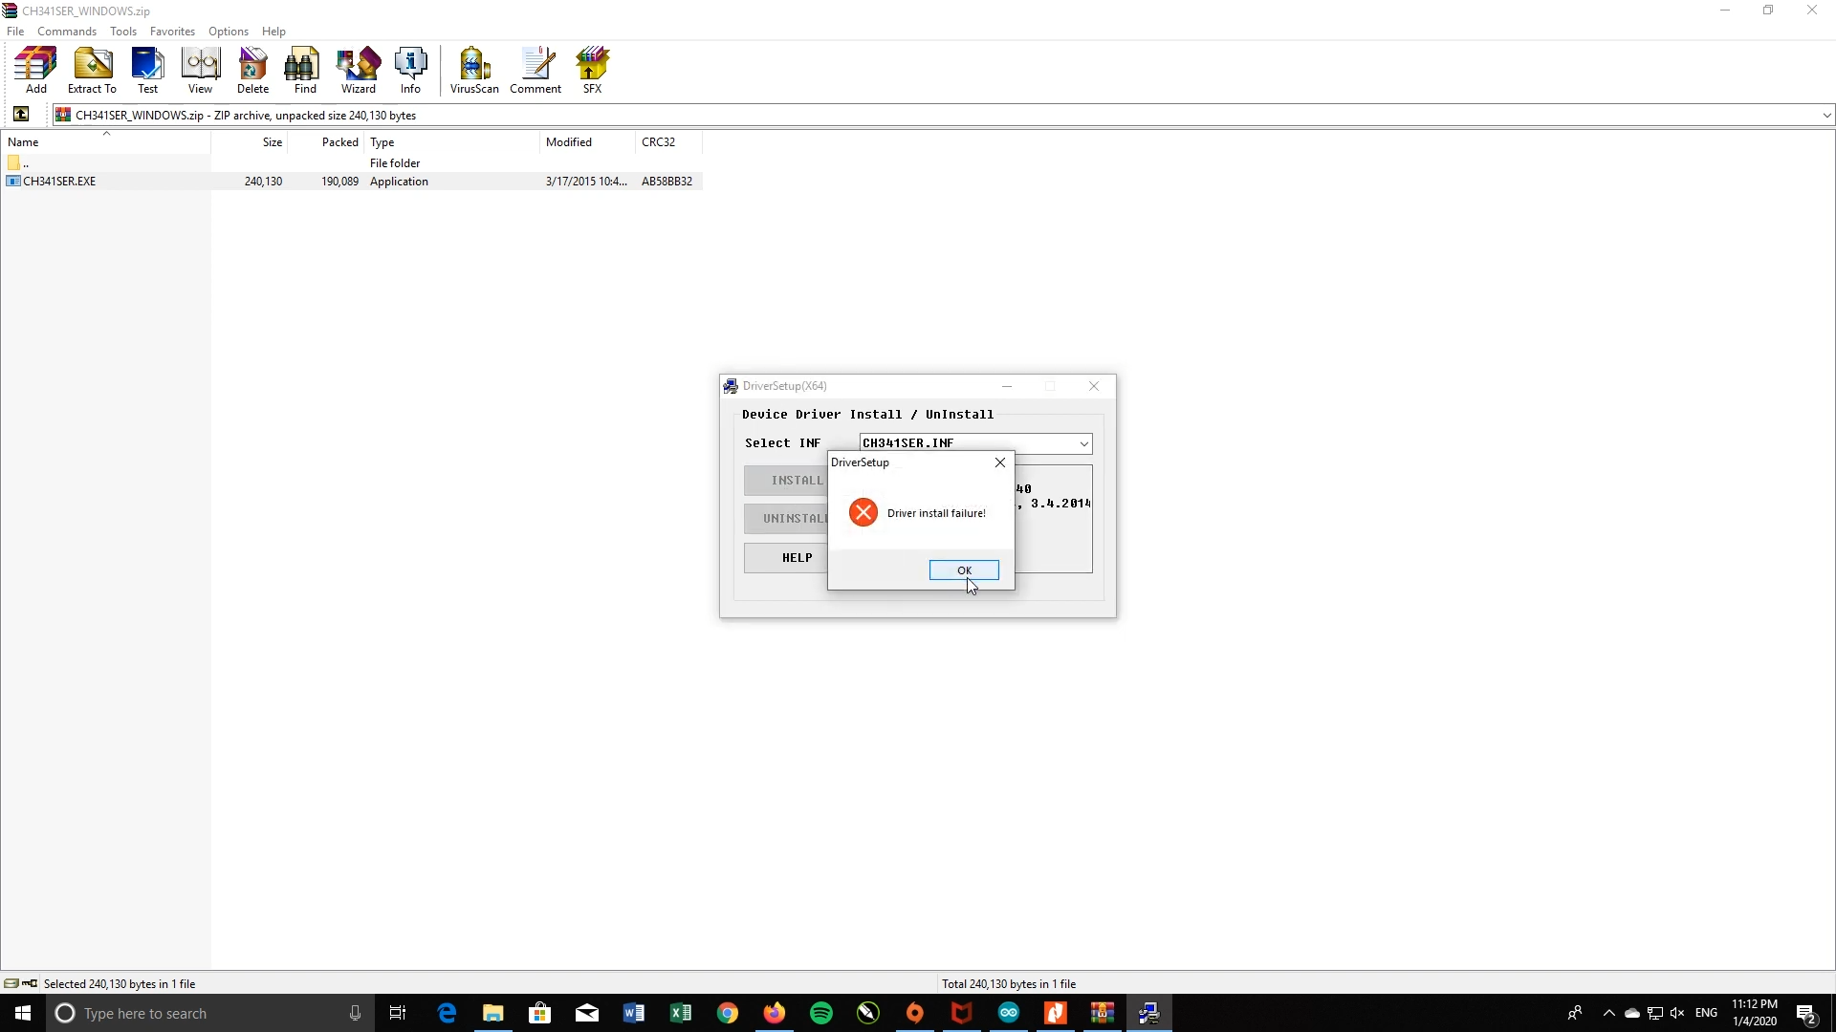This screenshot has width=1836, height=1032.
Task: Open Extract To tool
Action: point(92,70)
